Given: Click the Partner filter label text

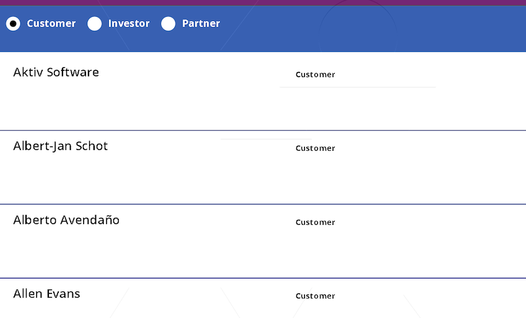Looking at the screenshot, I should [201, 23].
